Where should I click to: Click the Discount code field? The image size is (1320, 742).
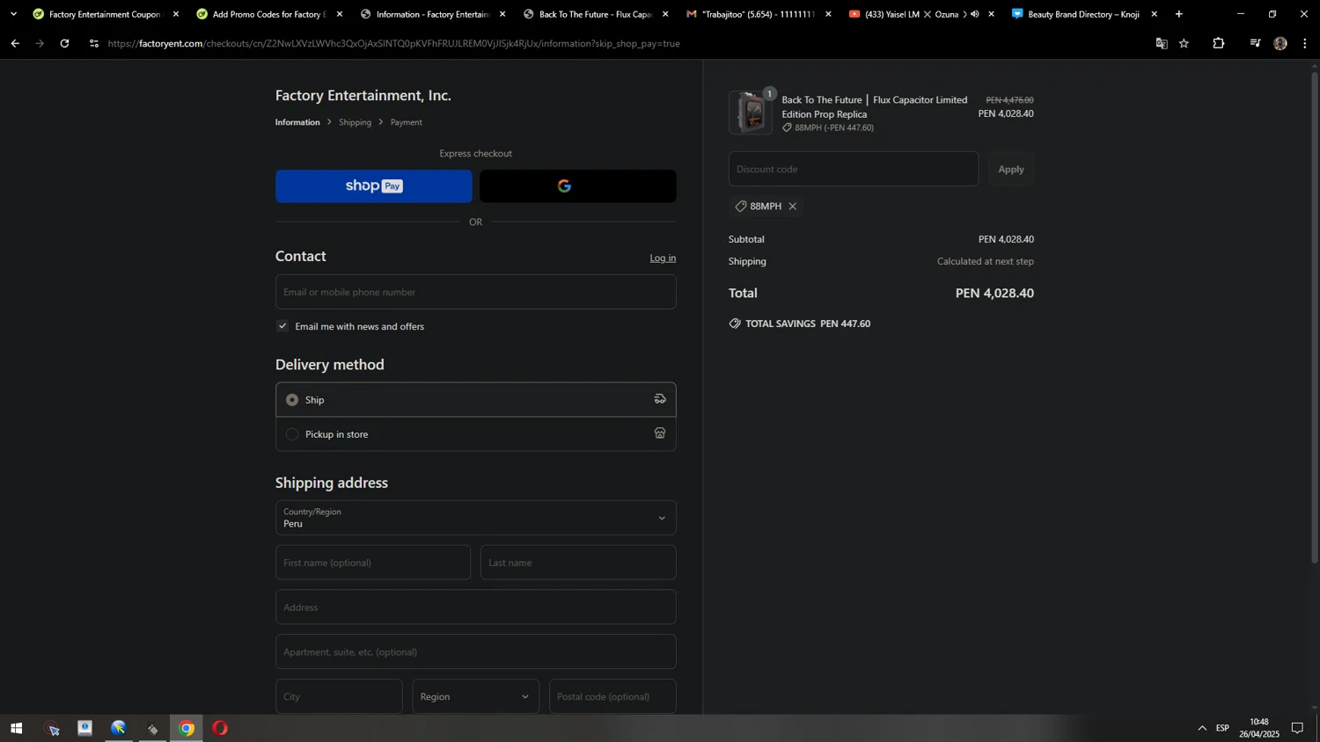click(853, 169)
